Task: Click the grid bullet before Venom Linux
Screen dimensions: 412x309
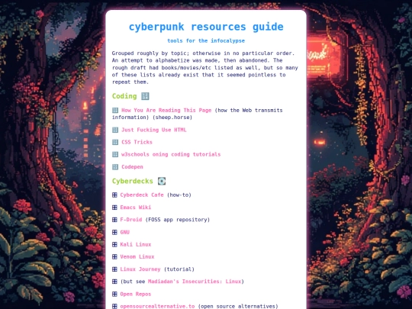Action: [x=114, y=256]
